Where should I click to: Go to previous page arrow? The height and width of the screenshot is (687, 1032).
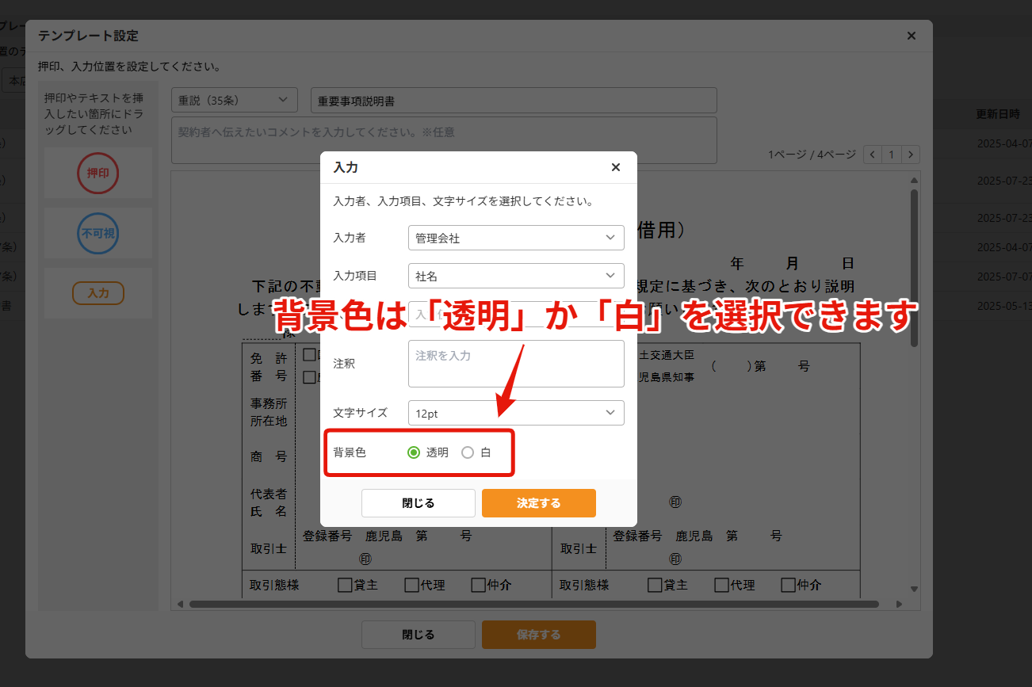coord(873,155)
